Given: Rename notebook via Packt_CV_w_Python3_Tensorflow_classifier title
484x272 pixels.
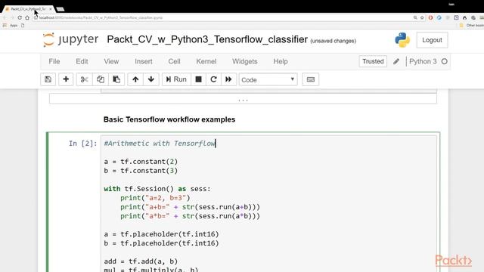Looking at the screenshot, I should coord(207,39).
